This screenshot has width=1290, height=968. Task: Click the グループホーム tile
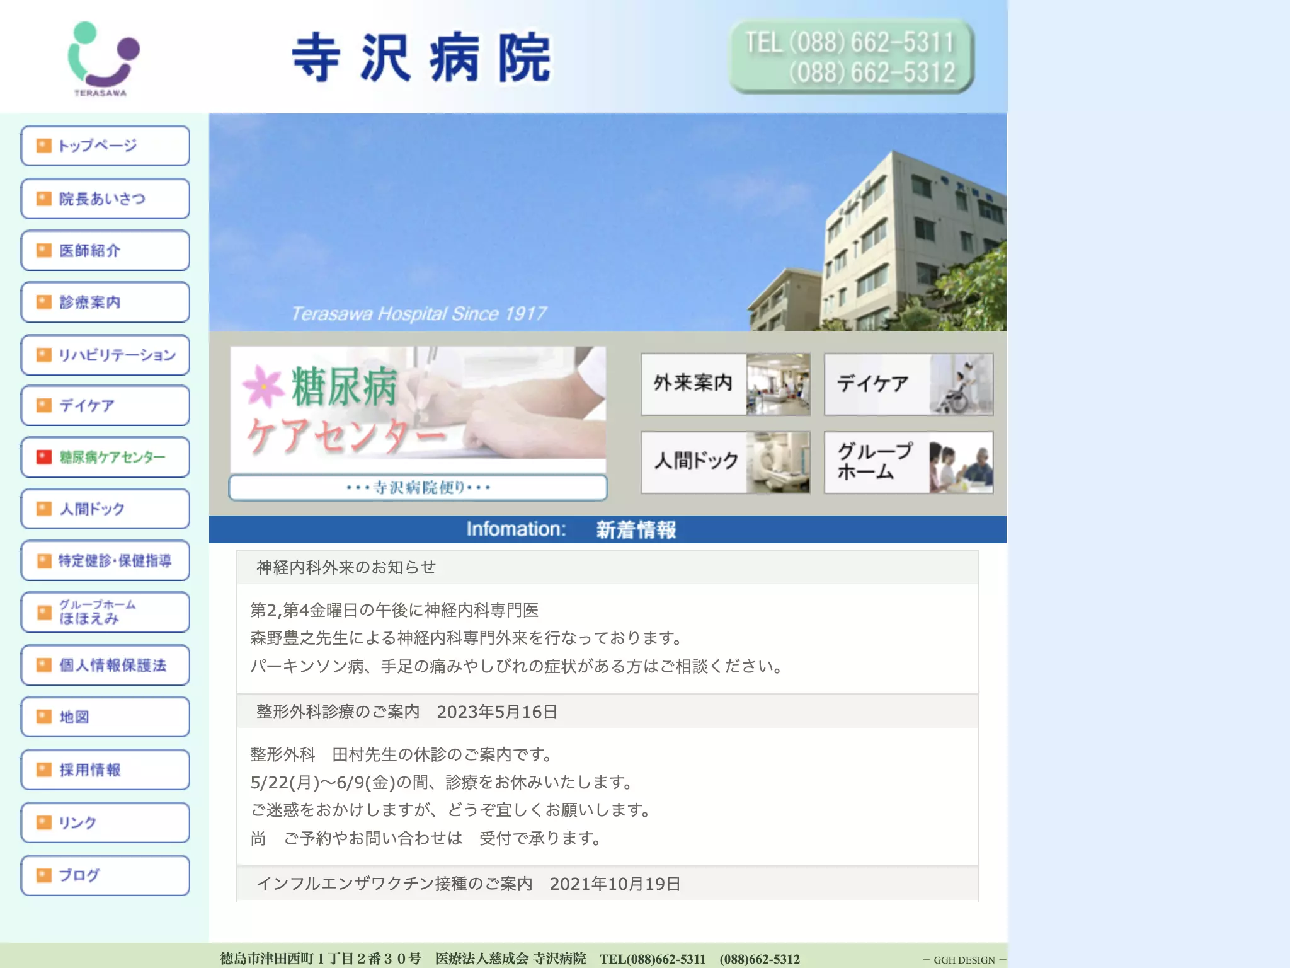(x=909, y=462)
